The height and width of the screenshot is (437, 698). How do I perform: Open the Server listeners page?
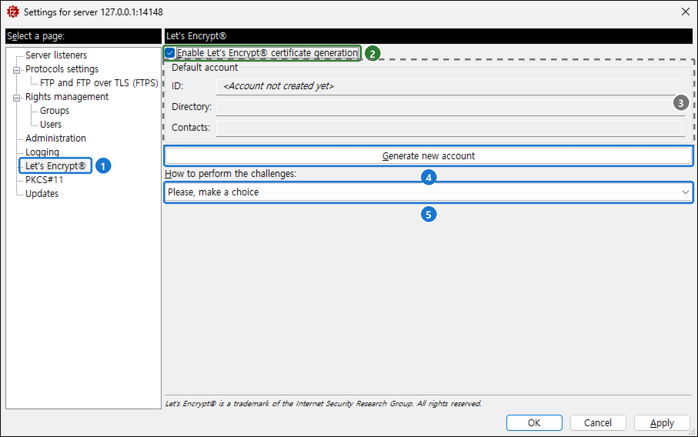(x=56, y=55)
